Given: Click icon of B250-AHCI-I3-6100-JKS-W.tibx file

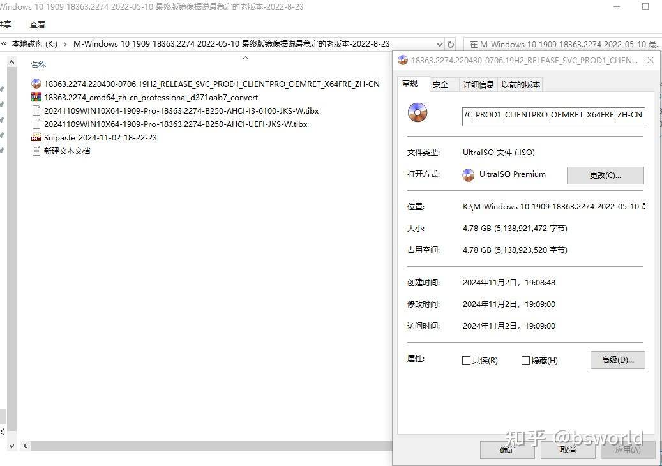Looking at the screenshot, I should point(36,110).
